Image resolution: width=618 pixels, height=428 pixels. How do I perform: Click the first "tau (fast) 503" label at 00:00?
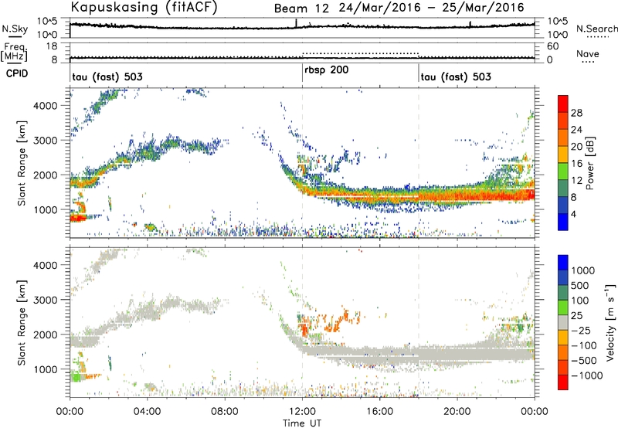point(107,76)
